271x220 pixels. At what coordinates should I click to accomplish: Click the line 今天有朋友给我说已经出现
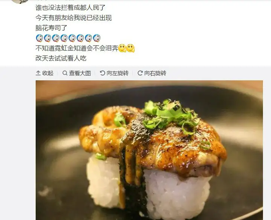click(x=74, y=18)
